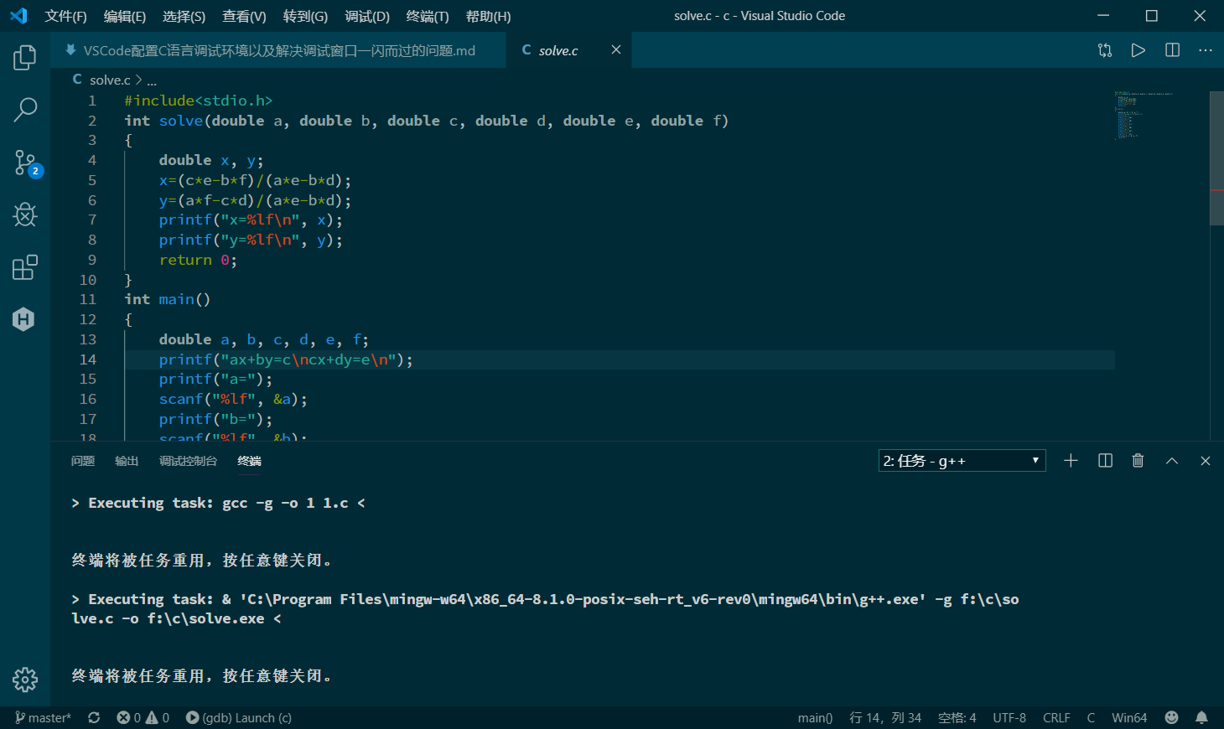Click 'Executing task: gcc -g -o 1 1.c' text
Viewport: 1224px width, 729px height.
(x=218, y=503)
